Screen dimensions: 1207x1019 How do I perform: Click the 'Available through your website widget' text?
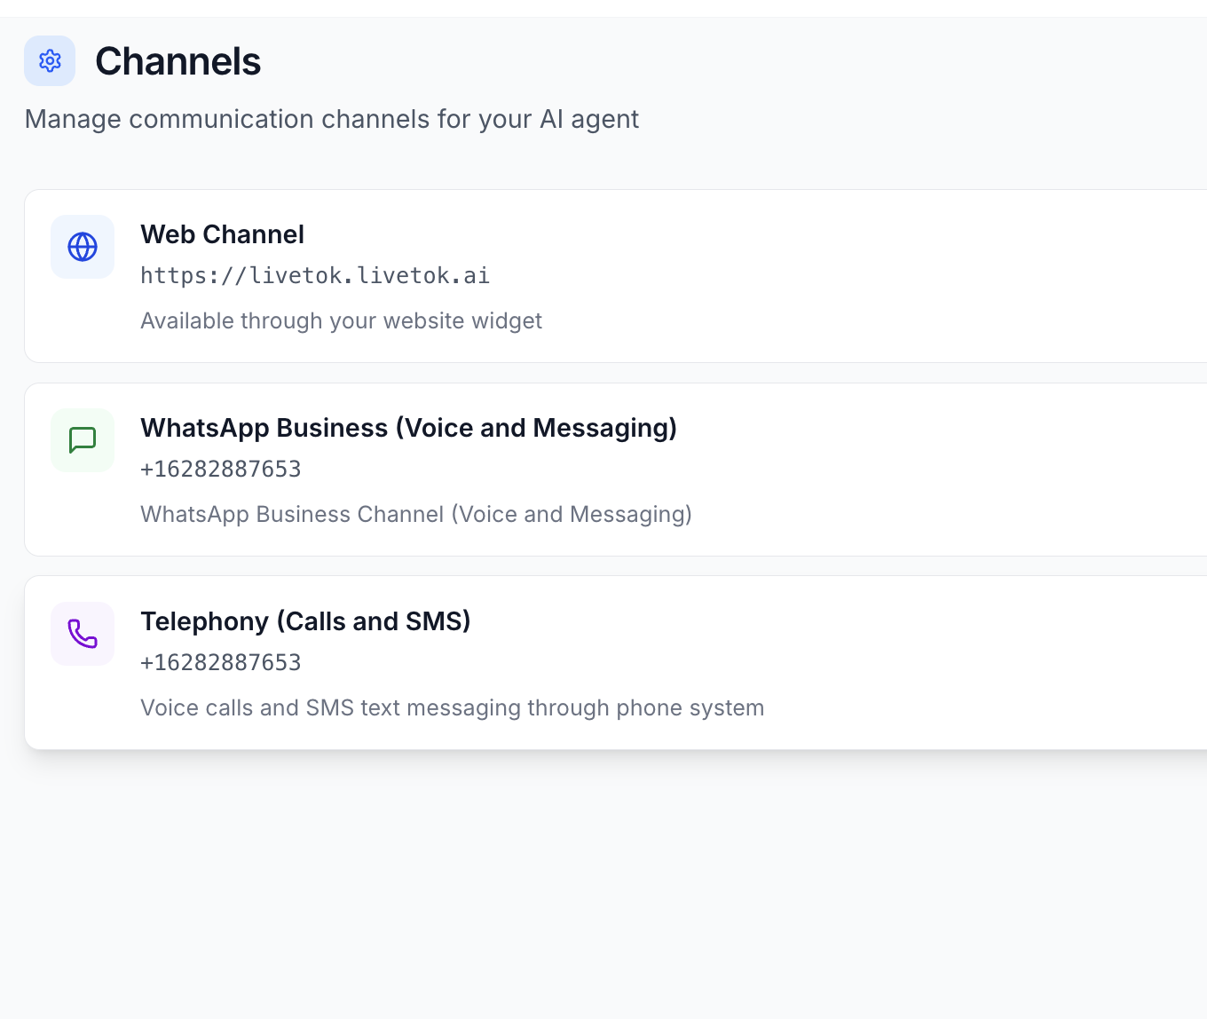[x=341, y=320]
